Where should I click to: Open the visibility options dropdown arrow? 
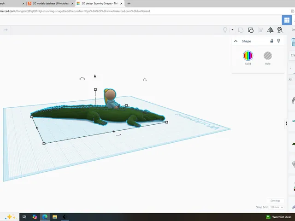[232, 29]
